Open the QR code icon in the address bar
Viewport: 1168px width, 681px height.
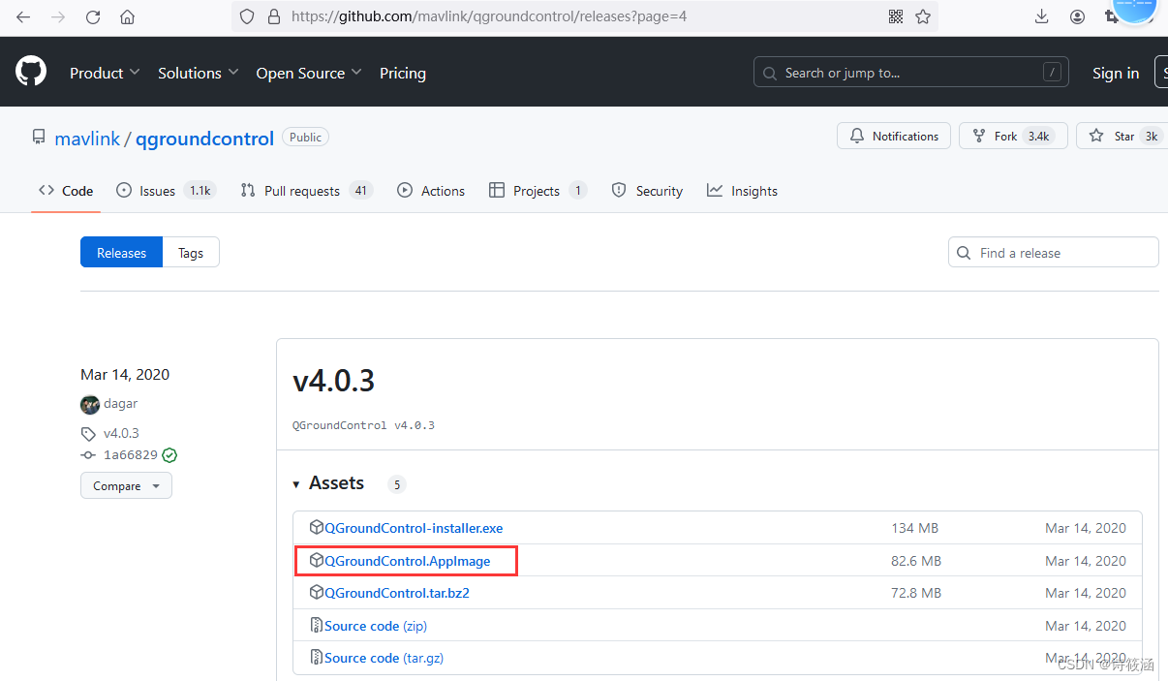pos(896,16)
